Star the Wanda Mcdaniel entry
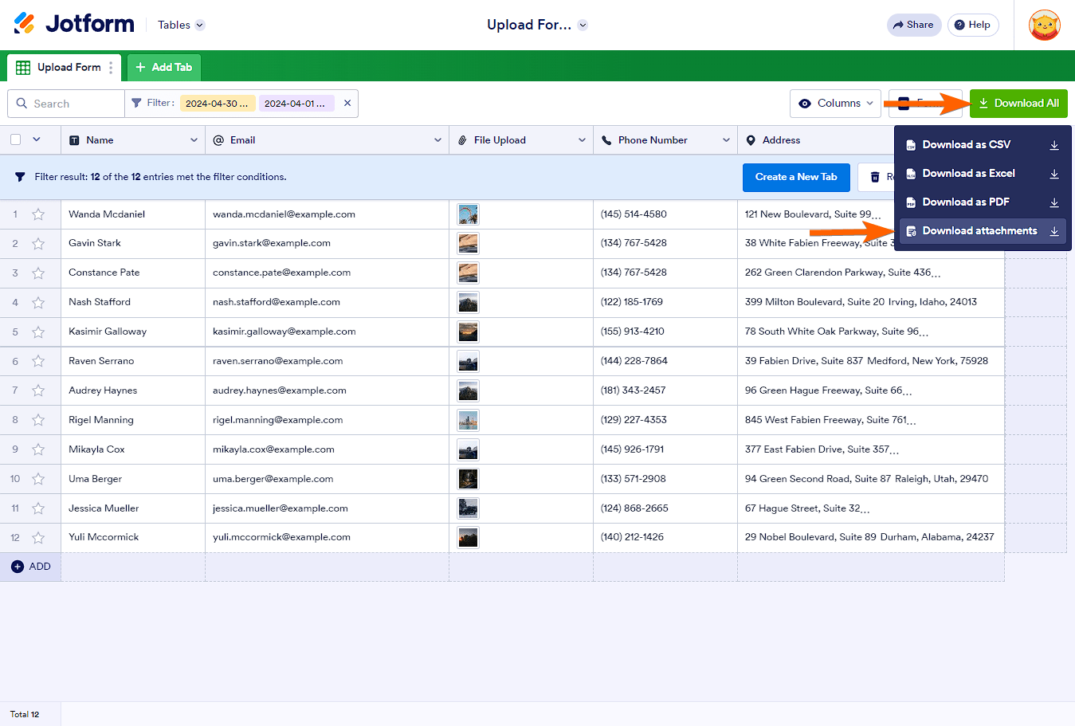Screen dimensions: 1075x726 click(38, 214)
